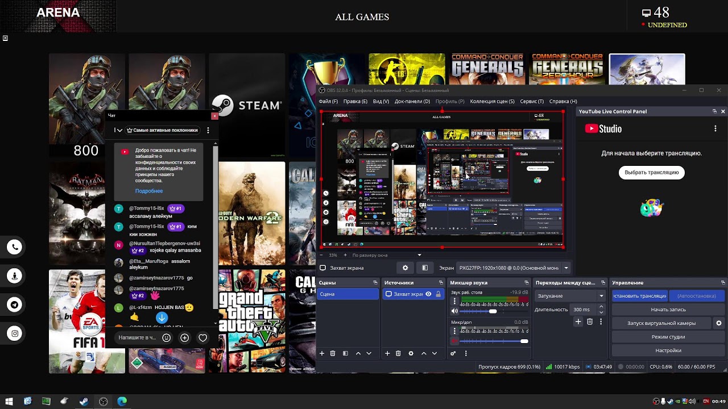Open chat options three-dot menu
Viewport: 728px width, 409px height.
point(208,130)
